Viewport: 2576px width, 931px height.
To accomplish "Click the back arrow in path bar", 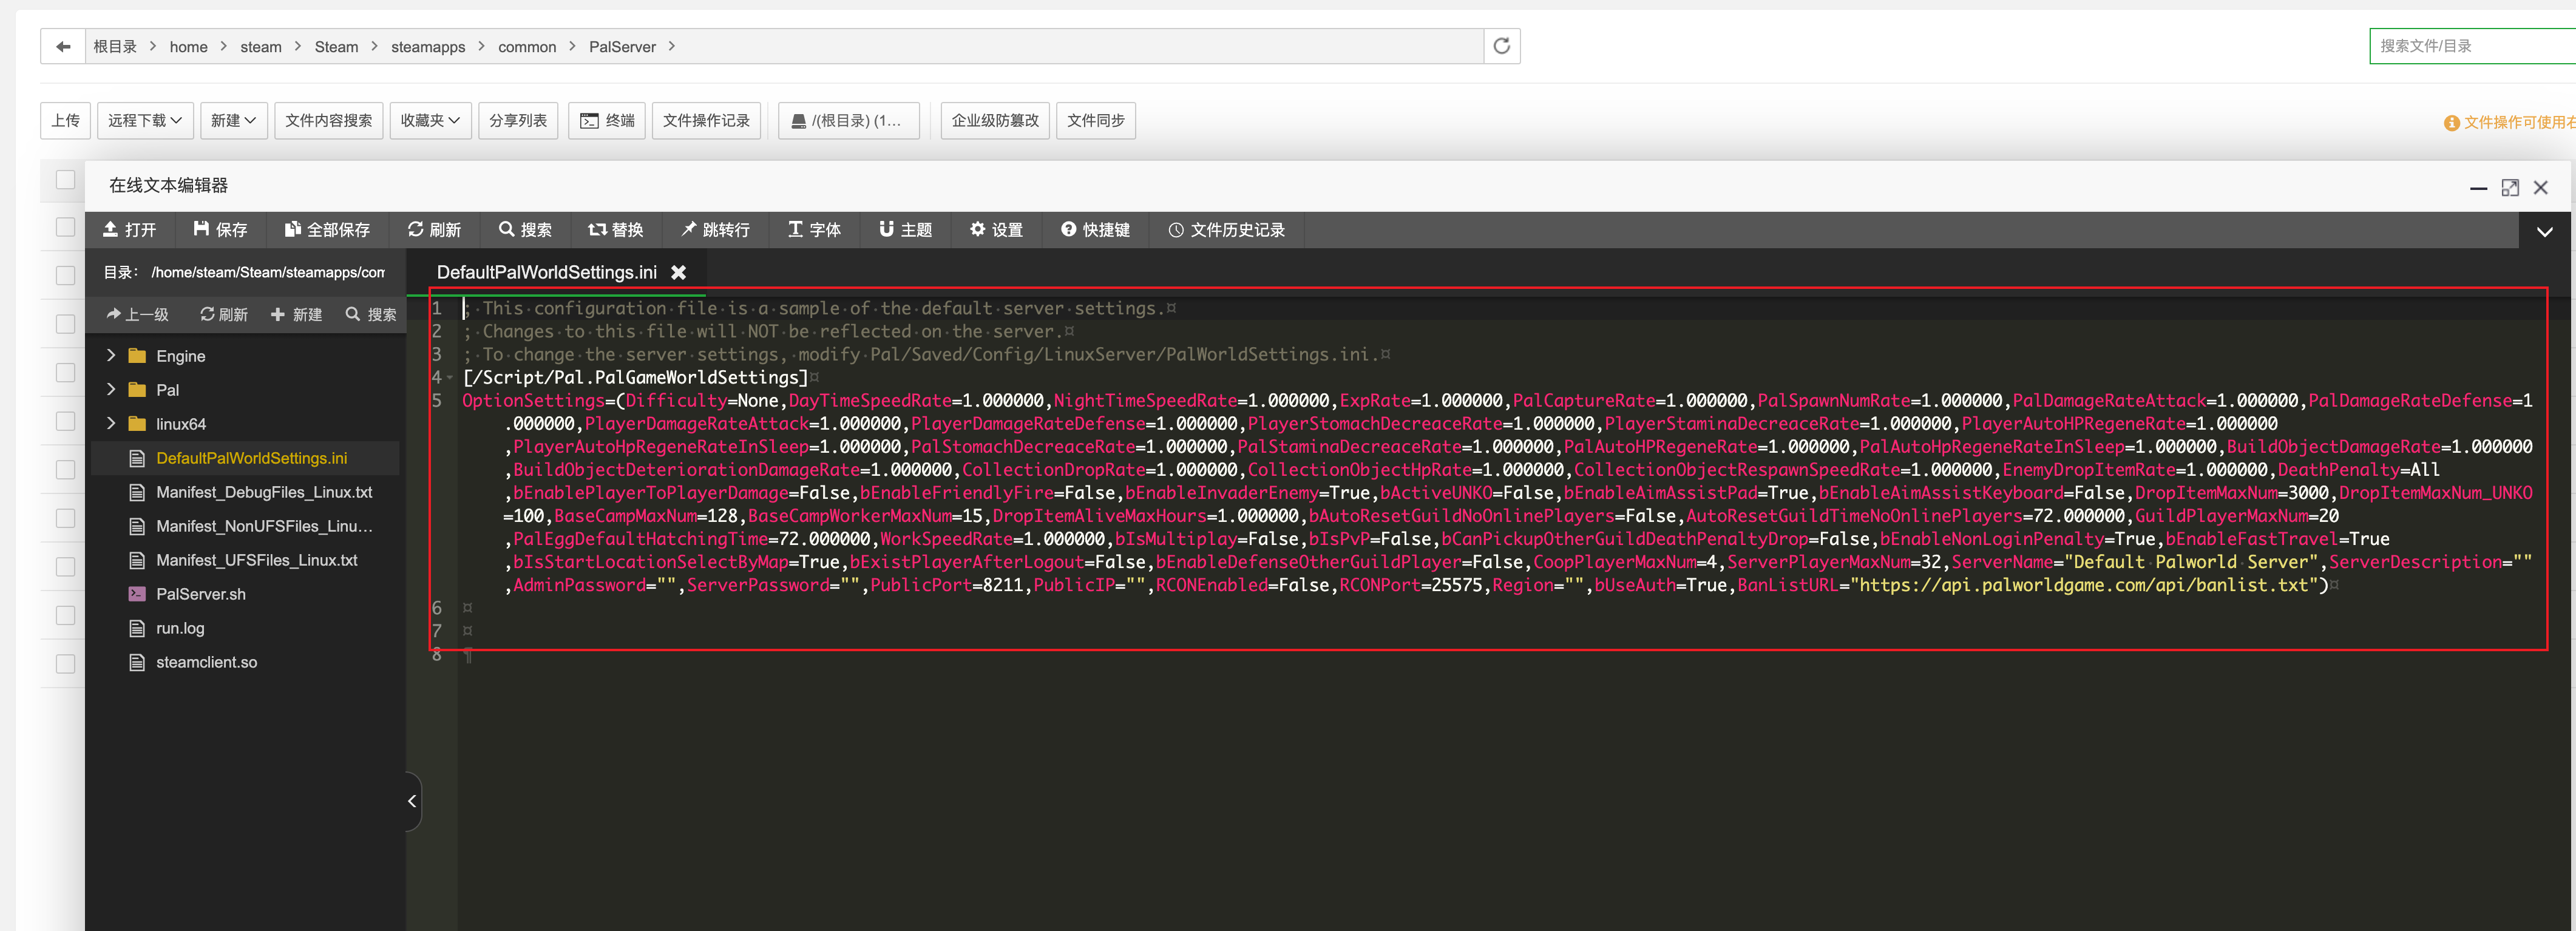I will pyautogui.click(x=63, y=47).
